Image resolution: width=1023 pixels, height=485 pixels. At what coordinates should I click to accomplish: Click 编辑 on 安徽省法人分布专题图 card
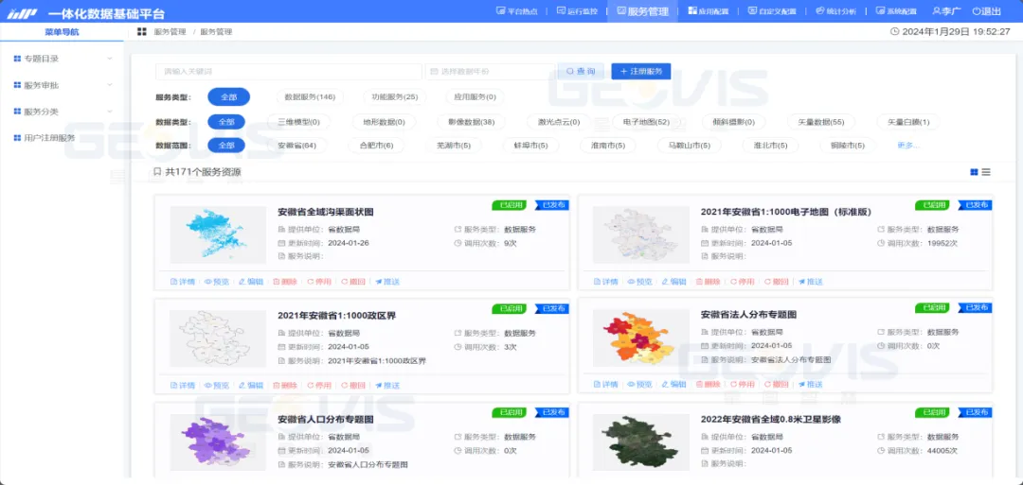click(673, 385)
